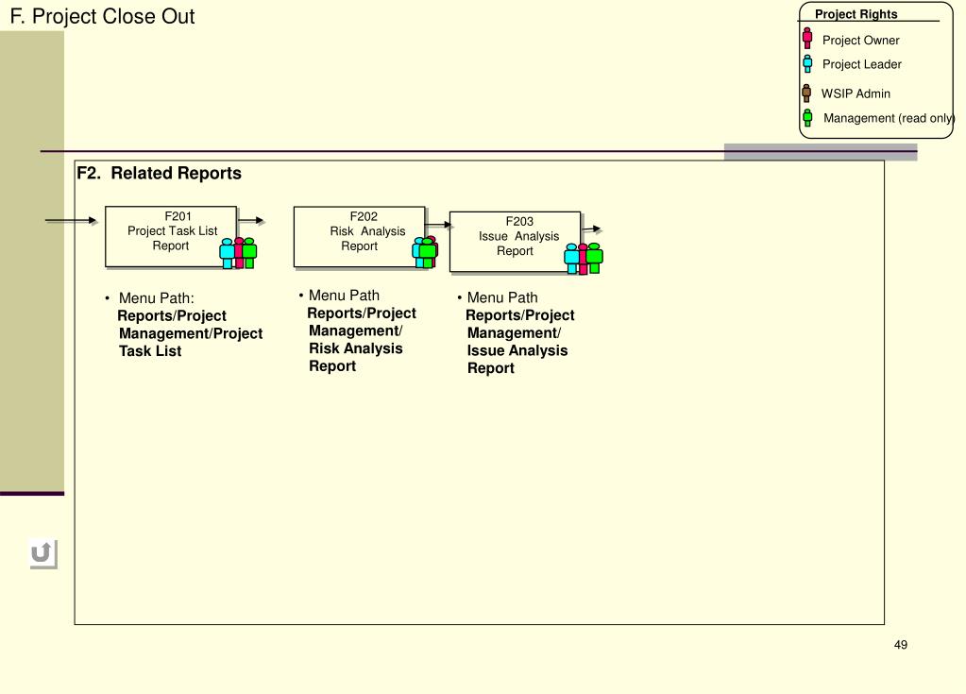Click 'Issue Analysis' menu path text
The width and height of the screenshot is (966, 694).
point(517,350)
